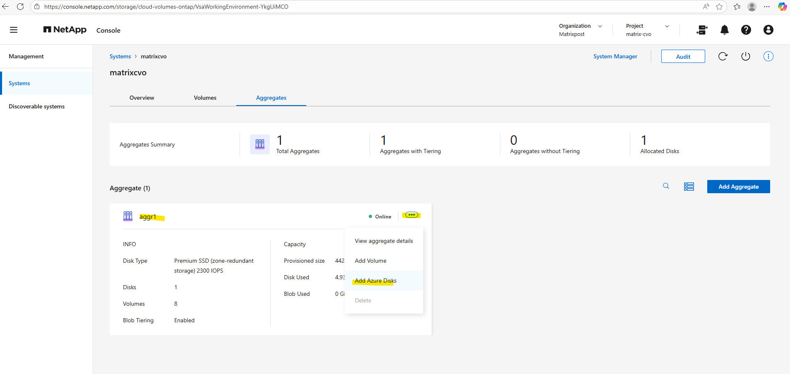Click the notifications bell icon
Viewport: 790px width, 374px height.
[724, 30]
